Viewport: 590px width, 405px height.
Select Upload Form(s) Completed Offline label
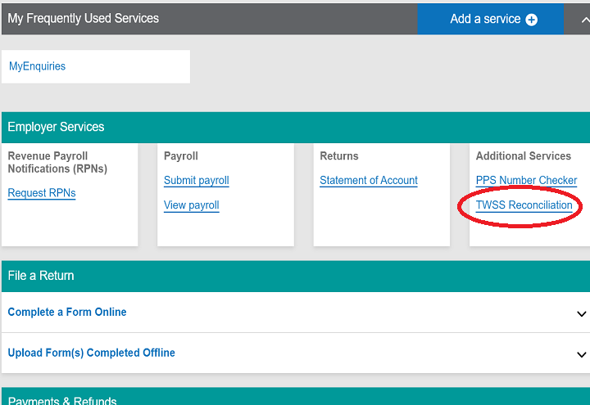coord(91,353)
